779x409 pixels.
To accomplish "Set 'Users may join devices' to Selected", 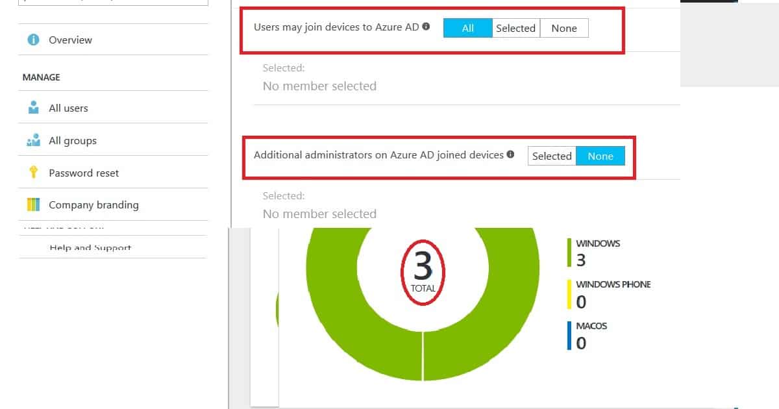I will [515, 28].
